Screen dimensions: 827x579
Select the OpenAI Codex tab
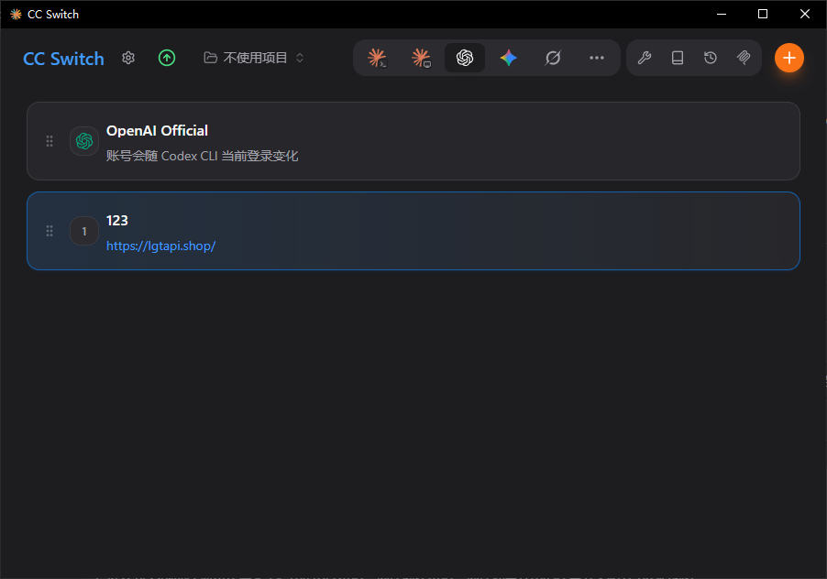click(x=465, y=58)
